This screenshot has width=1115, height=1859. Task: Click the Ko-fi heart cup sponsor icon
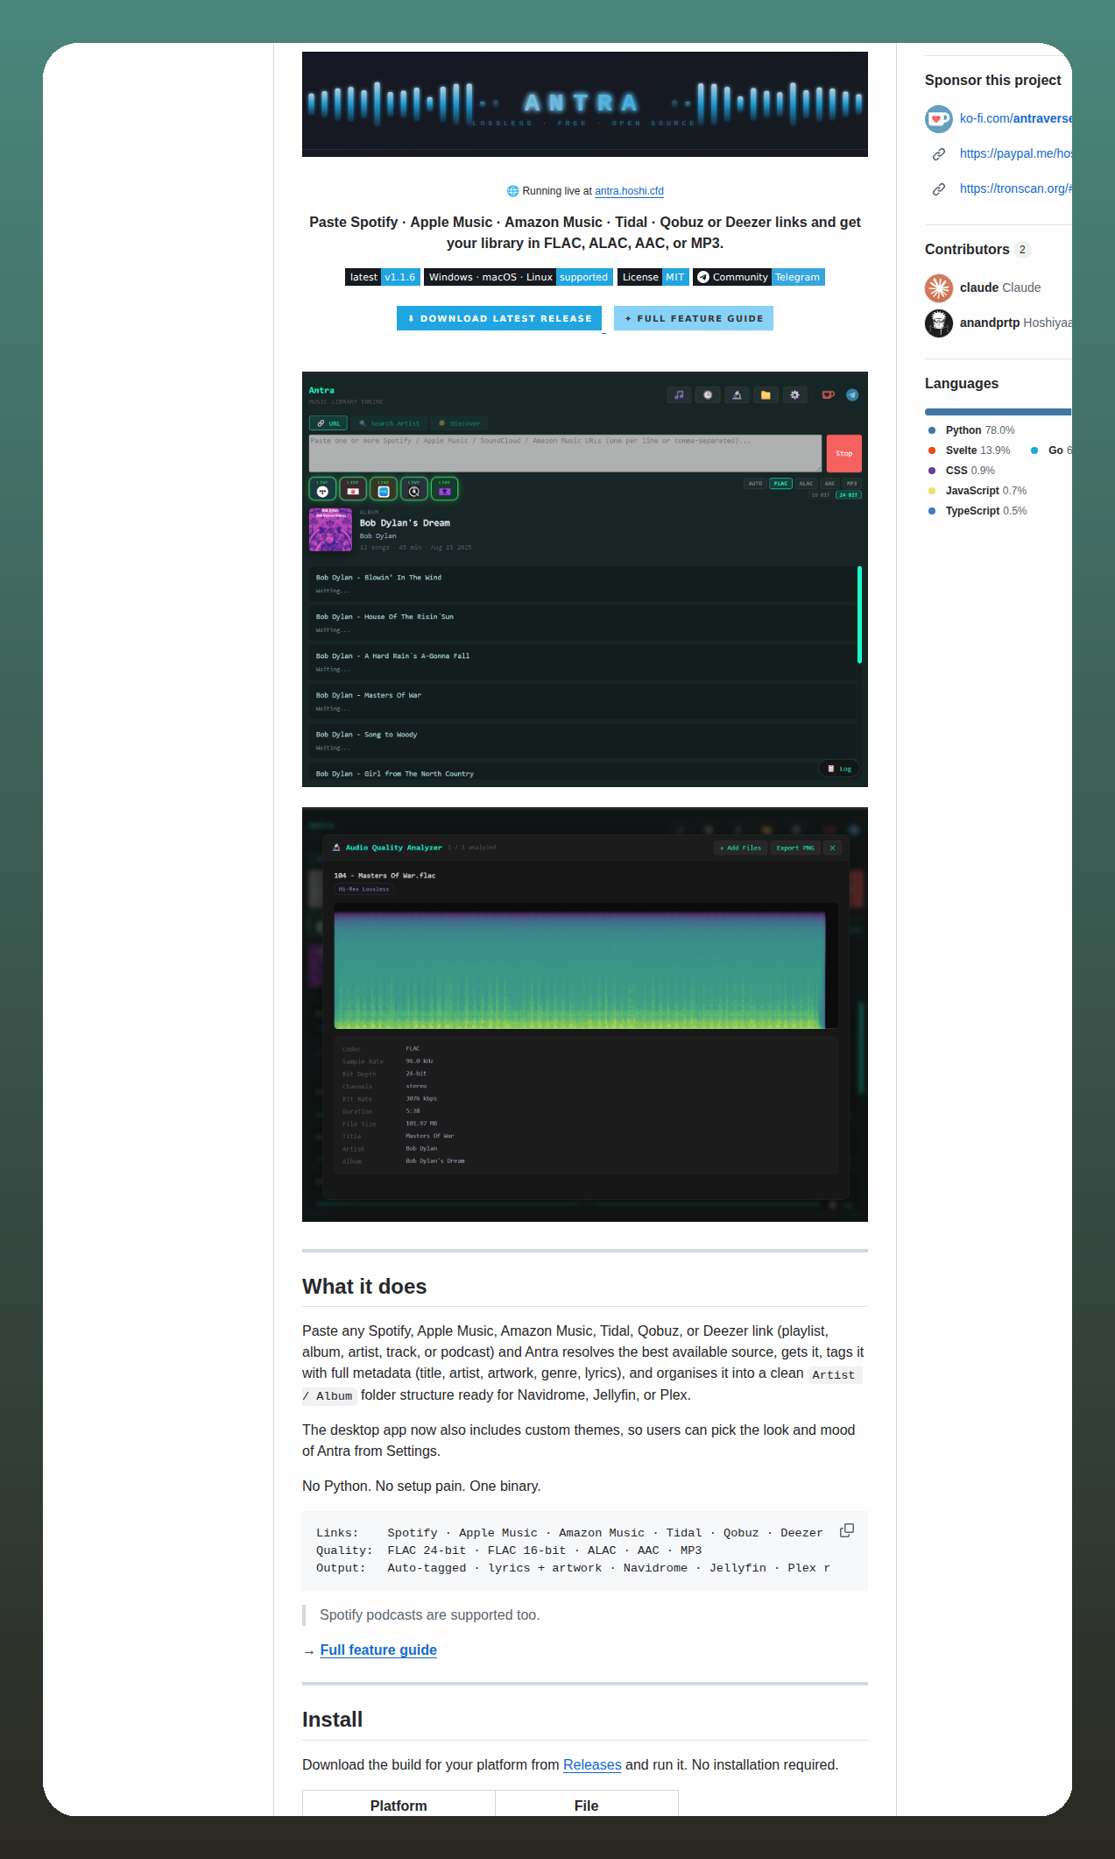click(x=939, y=118)
